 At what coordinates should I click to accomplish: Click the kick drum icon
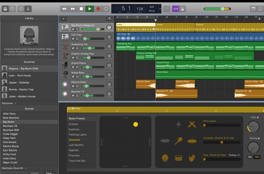(165, 158)
